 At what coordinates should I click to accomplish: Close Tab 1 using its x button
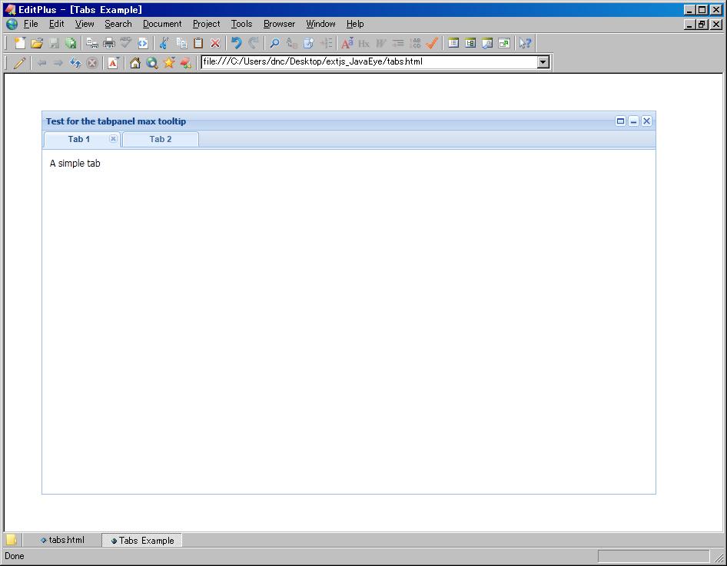pos(113,139)
